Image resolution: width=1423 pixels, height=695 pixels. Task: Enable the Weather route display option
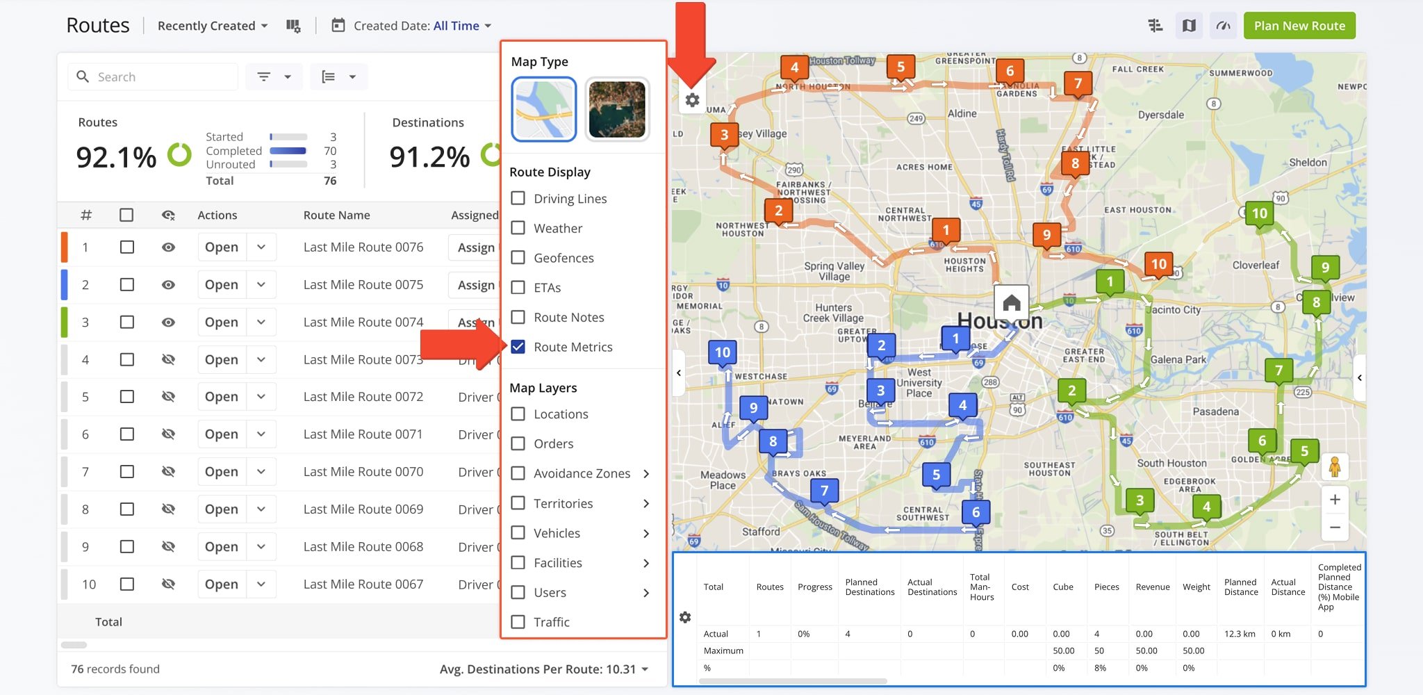518,228
